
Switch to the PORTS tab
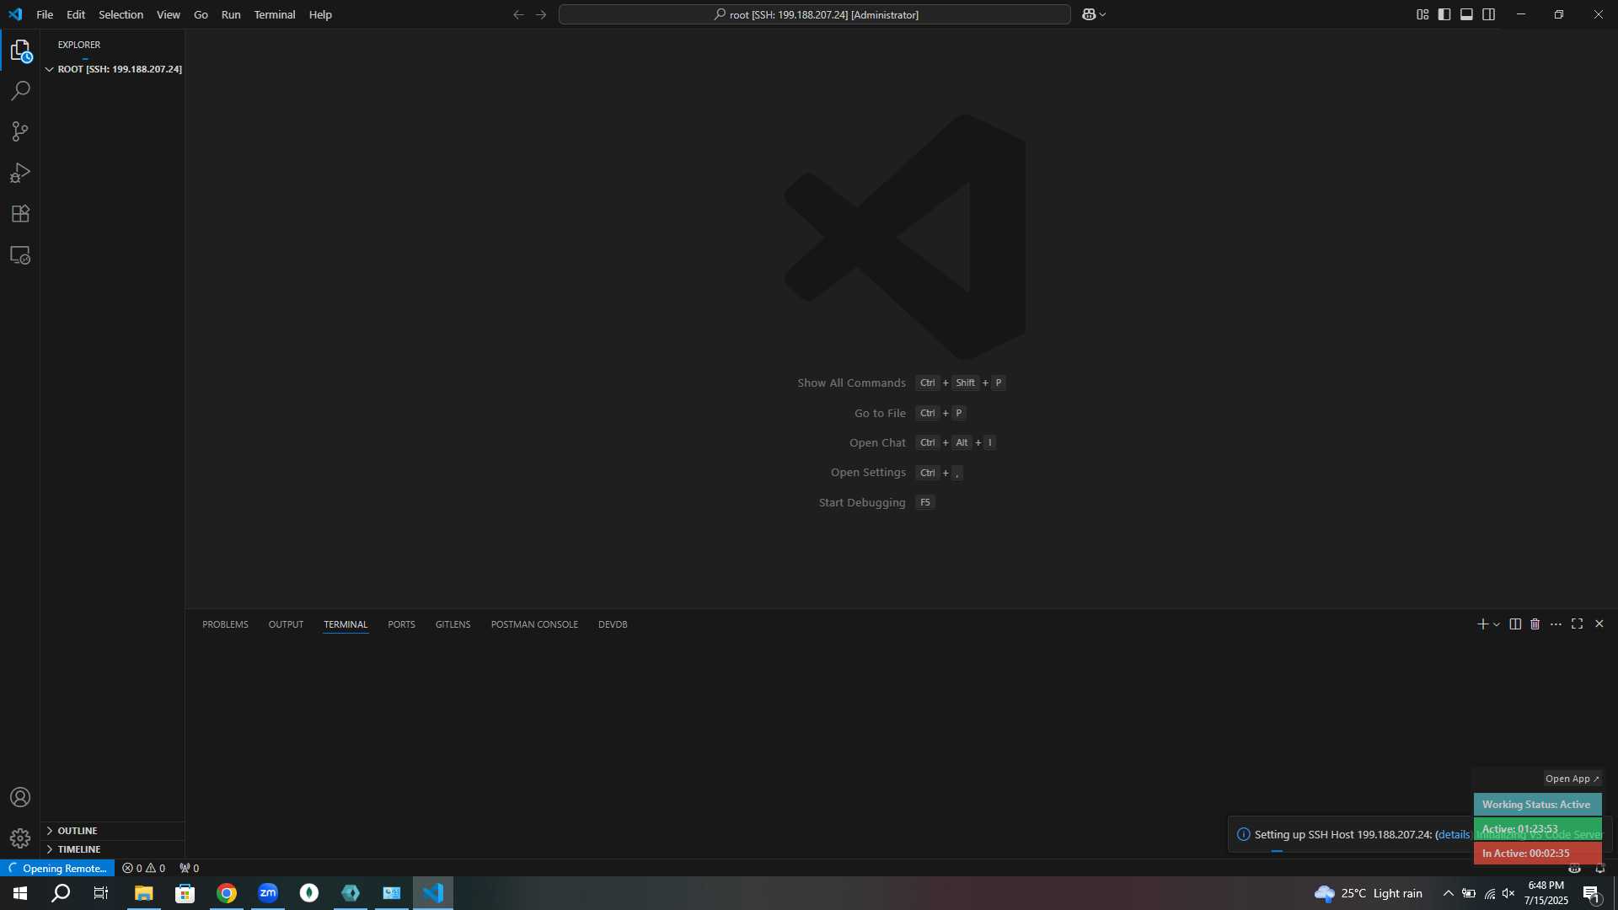point(401,624)
